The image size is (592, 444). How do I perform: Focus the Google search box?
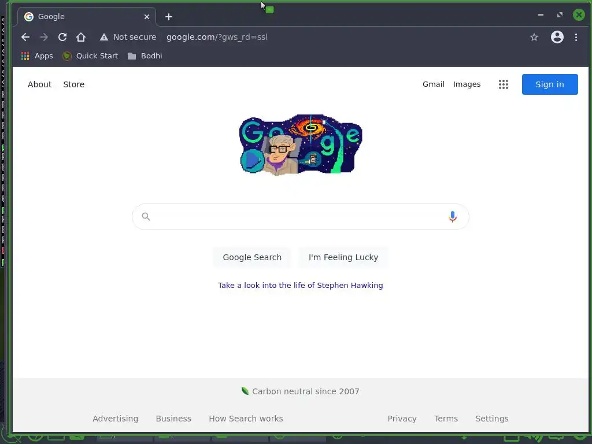click(300, 217)
